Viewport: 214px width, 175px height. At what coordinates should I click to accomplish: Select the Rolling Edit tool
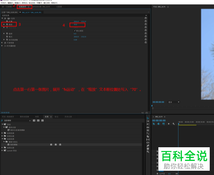tap(148, 130)
